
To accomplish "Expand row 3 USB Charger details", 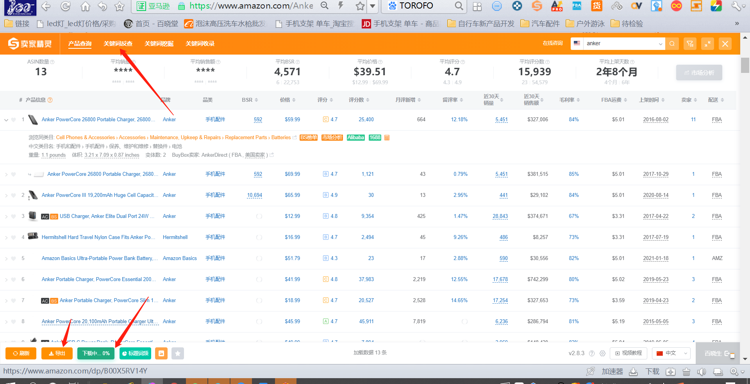I will [x=6, y=217].
